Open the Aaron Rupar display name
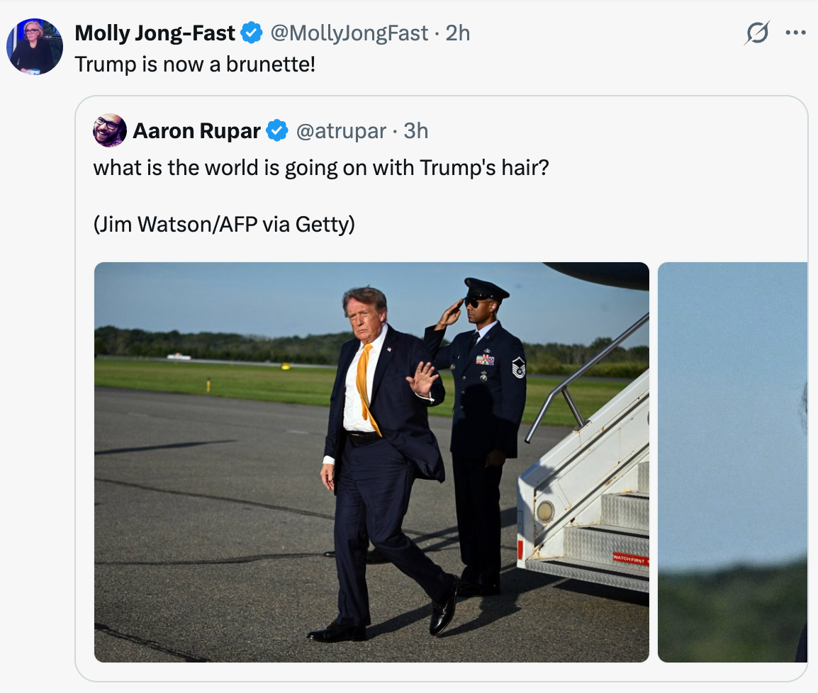 click(x=196, y=131)
